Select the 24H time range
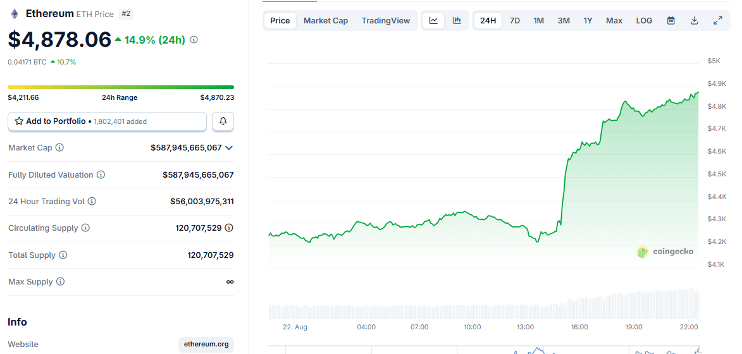Image resolution: width=742 pixels, height=354 pixels. click(488, 21)
